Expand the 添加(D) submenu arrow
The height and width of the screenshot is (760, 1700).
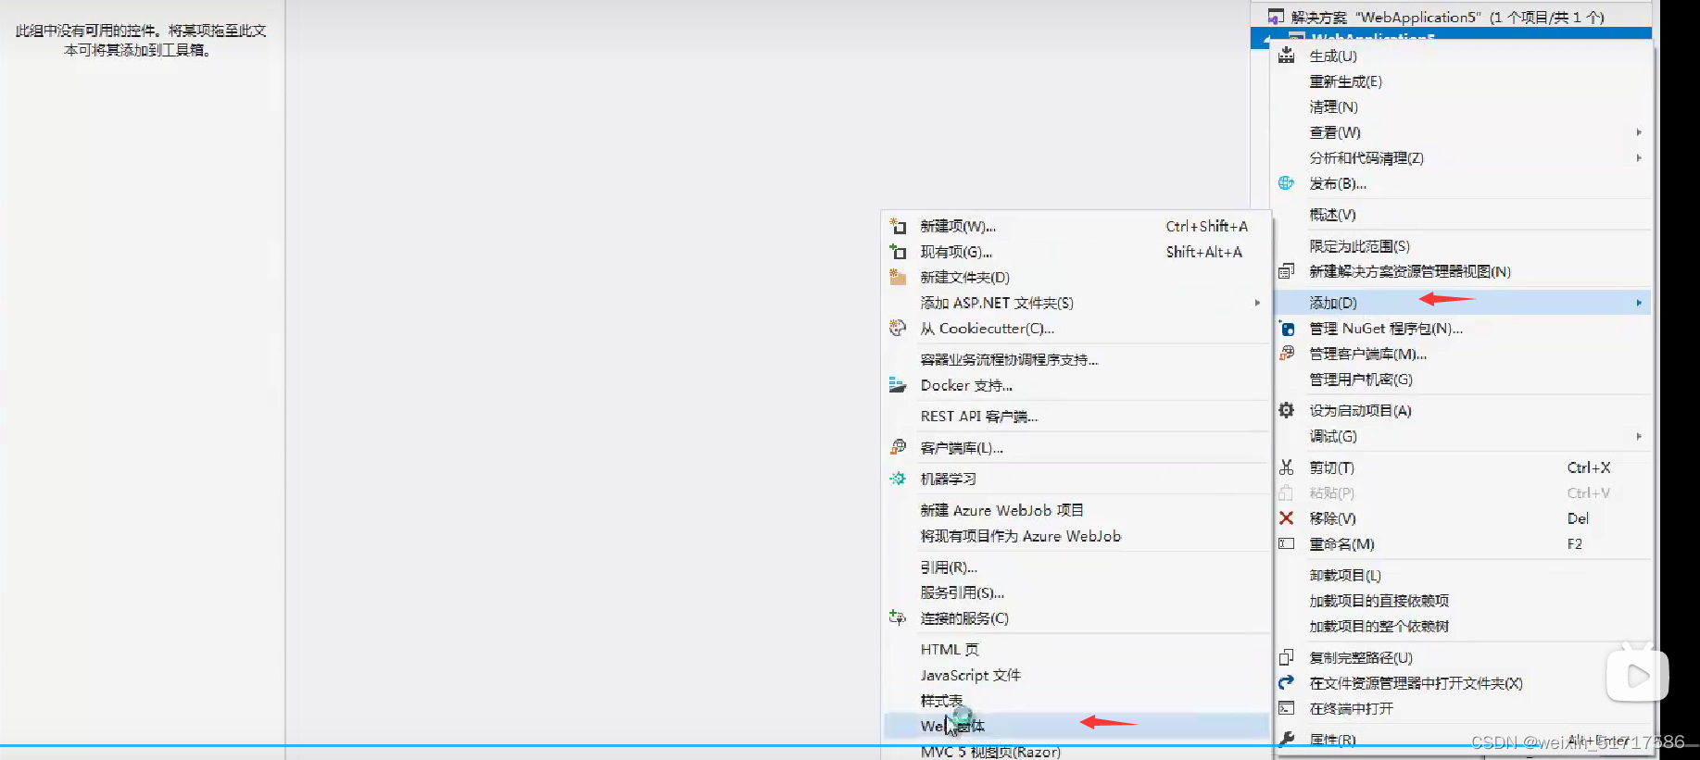tap(1639, 303)
